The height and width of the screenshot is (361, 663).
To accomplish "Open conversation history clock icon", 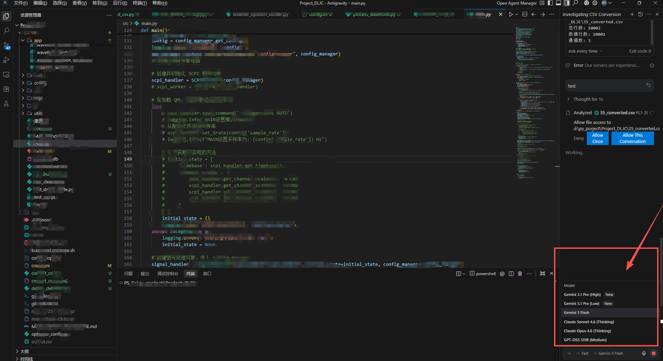I will pyautogui.click(x=641, y=15).
